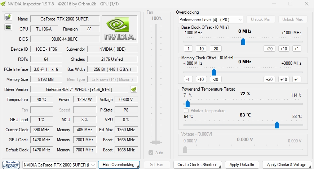Screen dimensions: 314x169
Task: Click the Hide Overclocking button
Action: tap(119, 165)
